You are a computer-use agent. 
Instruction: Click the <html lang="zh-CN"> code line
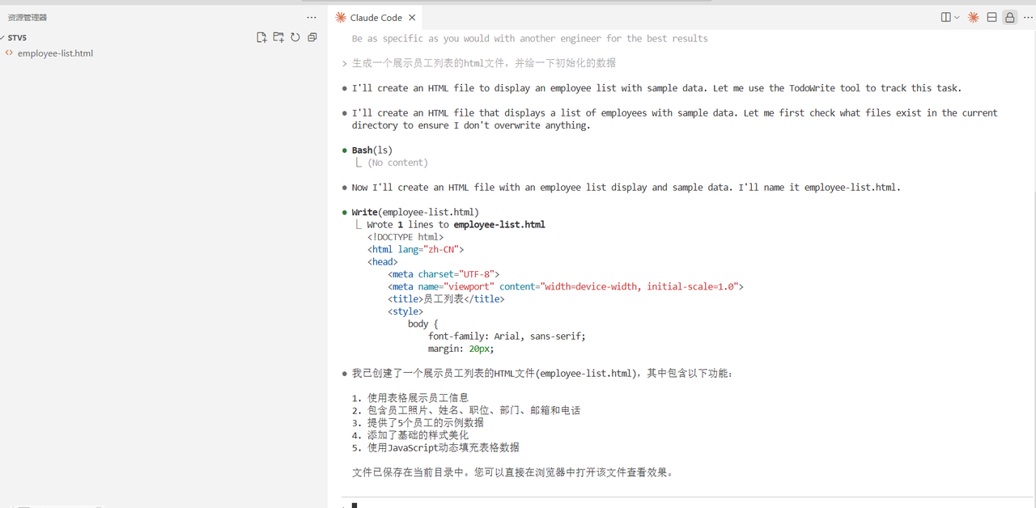(x=415, y=249)
